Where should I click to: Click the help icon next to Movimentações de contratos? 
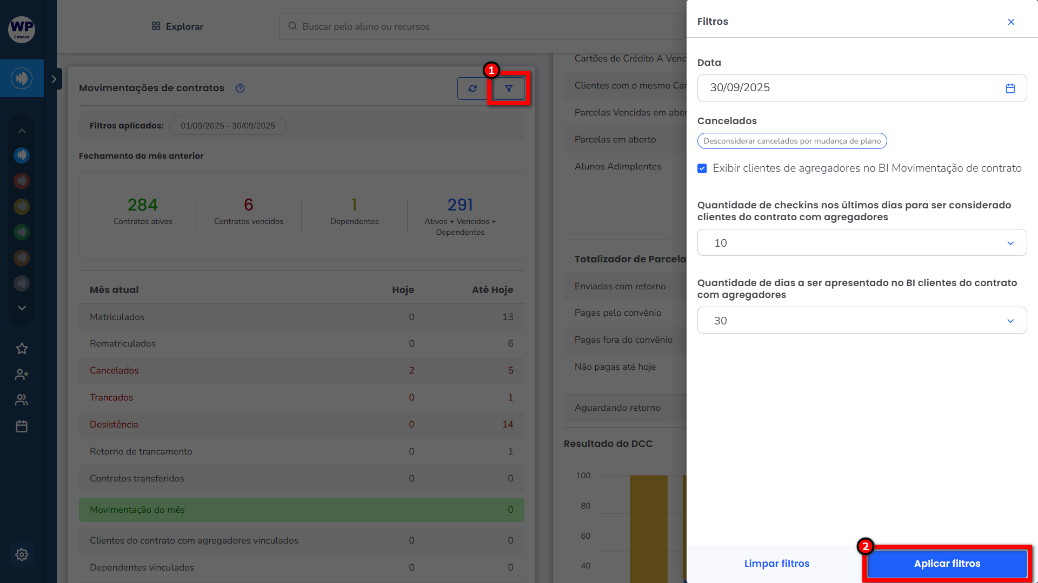click(x=240, y=89)
